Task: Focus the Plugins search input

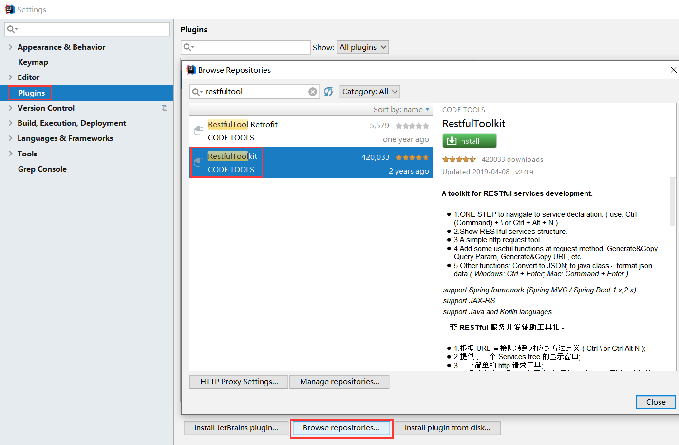Action: point(245,47)
